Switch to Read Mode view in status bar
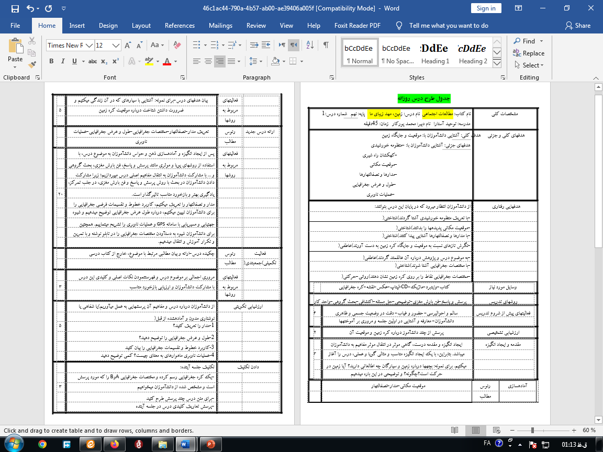The width and height of the screenshot is (603, 452). pyautogui.click(x=454, y=430)
